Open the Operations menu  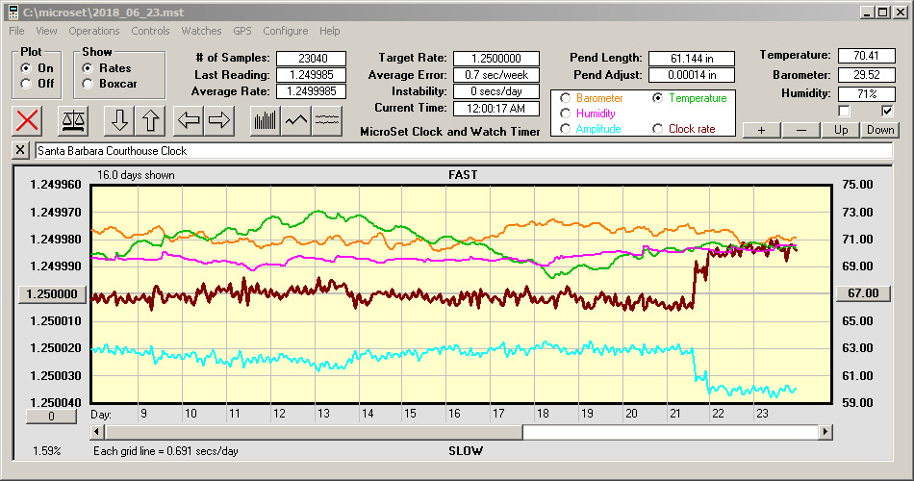(x=94, y=31)
